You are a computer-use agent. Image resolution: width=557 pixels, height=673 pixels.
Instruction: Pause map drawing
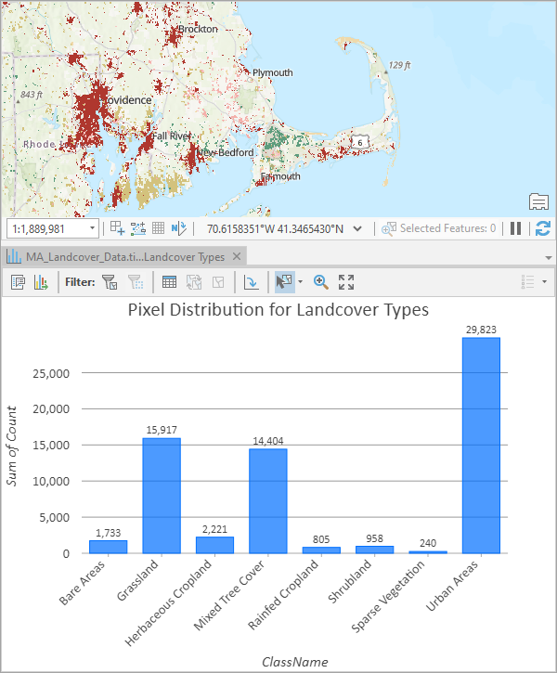516,228
